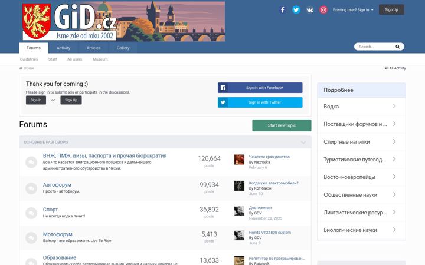Click the GiD.cz site logo
Viewport: 425px width, 265px height.
click(x=123, y=21)
